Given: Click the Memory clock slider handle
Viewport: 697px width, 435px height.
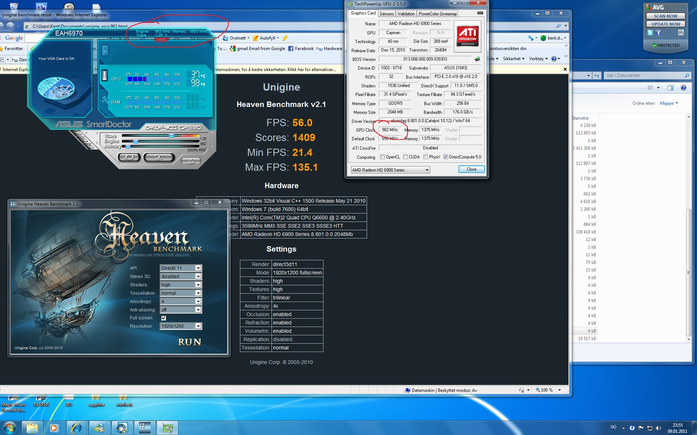Looking at the screenshot, I should point(128,146).
